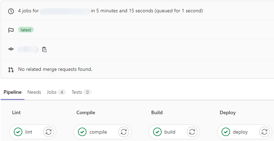Click the blurred branch name link
274x141 pixels.
click(65, 11)
